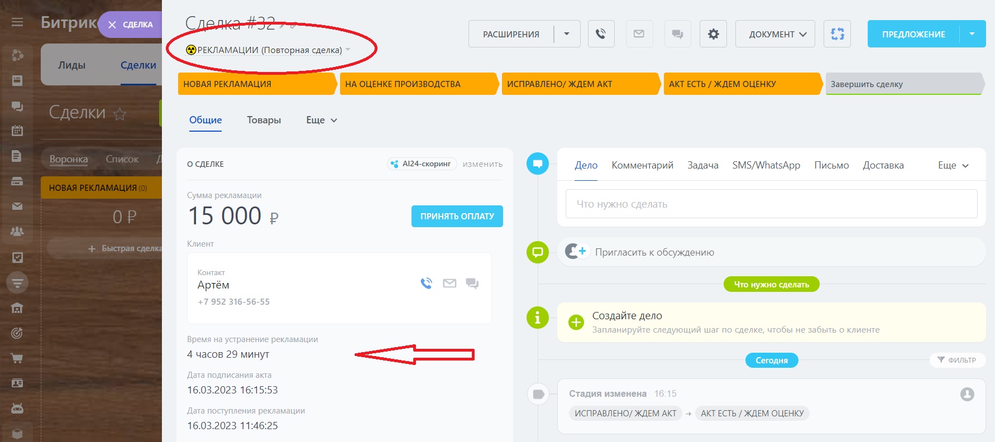Open the ДОКУМЕНТ dropdown

click(x=777, y=34)
